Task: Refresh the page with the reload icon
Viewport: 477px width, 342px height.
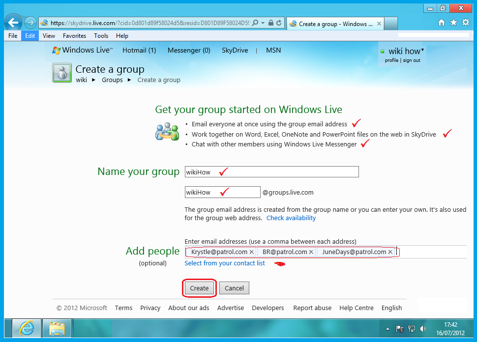Action: pyautogui.click(x=279, y=23)
